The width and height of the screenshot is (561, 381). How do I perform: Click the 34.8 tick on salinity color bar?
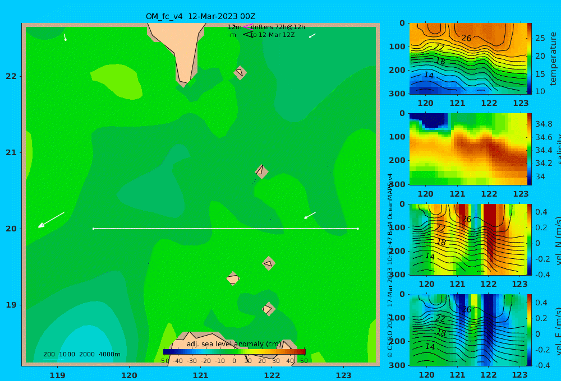tap(544, 124)
